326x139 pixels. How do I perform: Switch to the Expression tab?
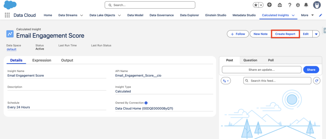coord(42,60)
